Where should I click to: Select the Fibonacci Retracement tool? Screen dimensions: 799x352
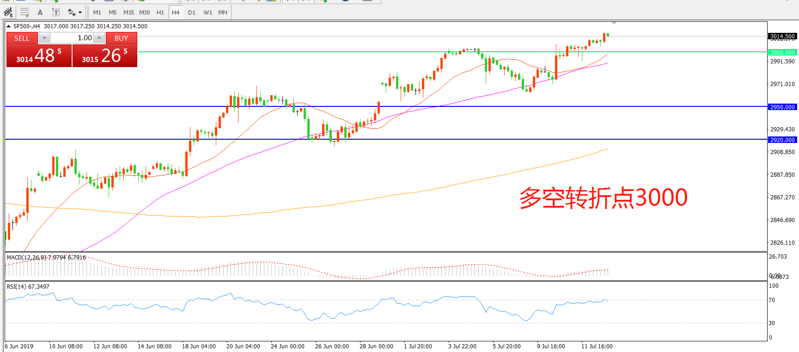coord(24,12)
